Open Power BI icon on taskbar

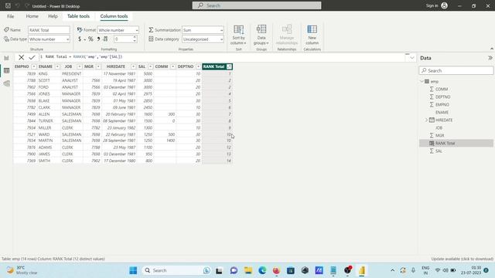point(362,270)
